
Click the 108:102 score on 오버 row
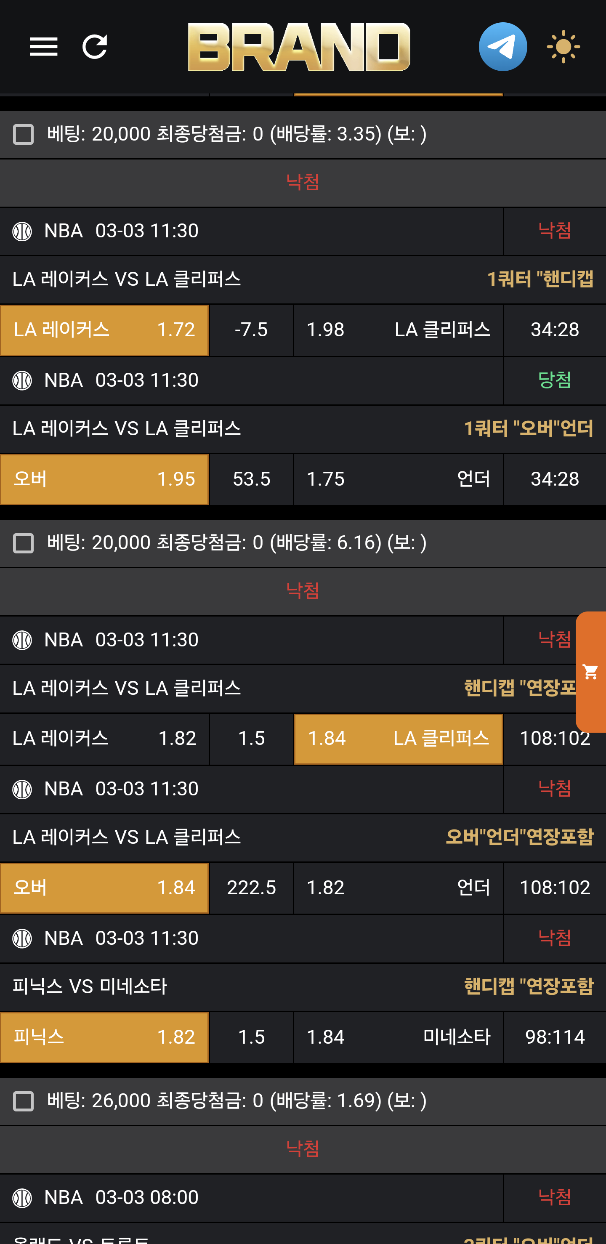click(554, 888)
